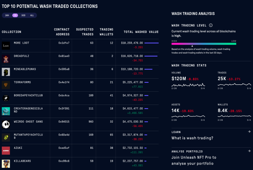This screenshot has width=253, height=170.
Task: Switch to the ALL time range
Action: (x=32, y=15)
